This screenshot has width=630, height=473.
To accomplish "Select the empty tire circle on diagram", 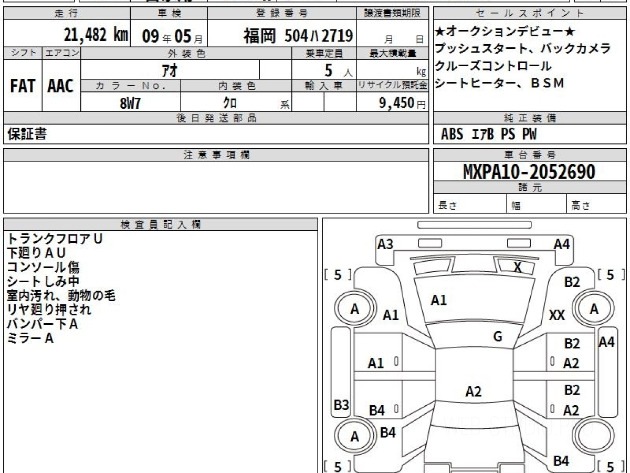I will pyautogui.click(x=593, y=436).
